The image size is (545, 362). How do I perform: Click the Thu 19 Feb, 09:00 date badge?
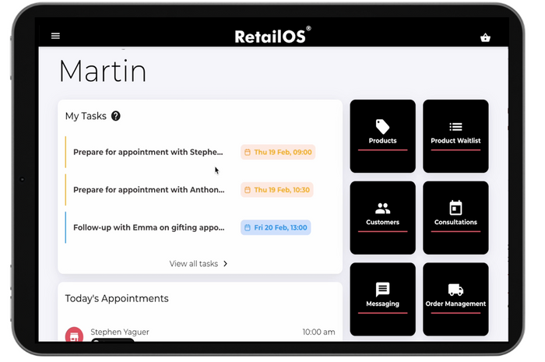(278, 152)
